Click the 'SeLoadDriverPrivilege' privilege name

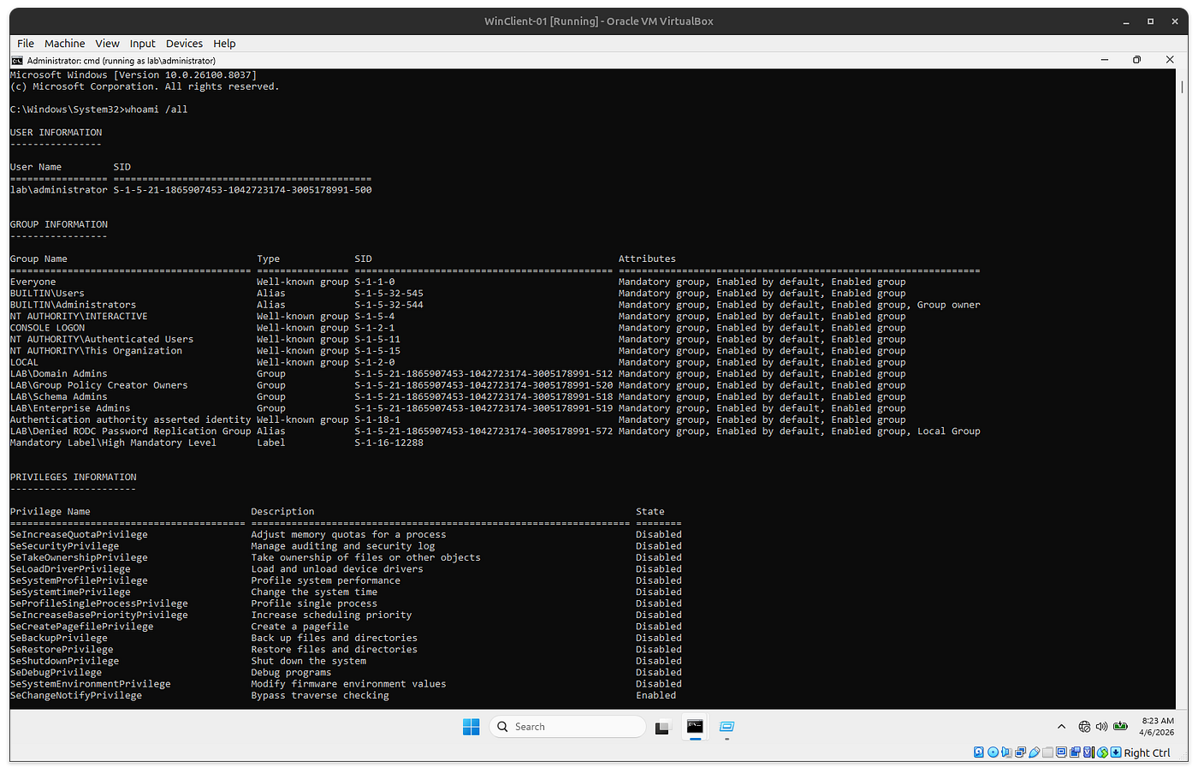[x=70, y=569]
